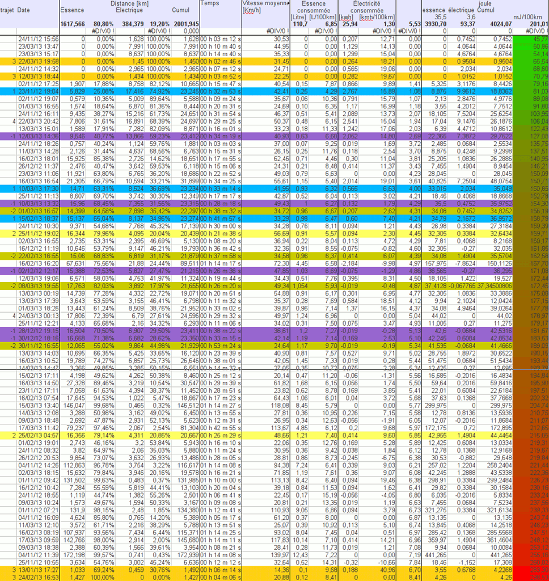Select total electric distance '384,379'
This screenshot has width=549, height=581.
click(133, 24)
